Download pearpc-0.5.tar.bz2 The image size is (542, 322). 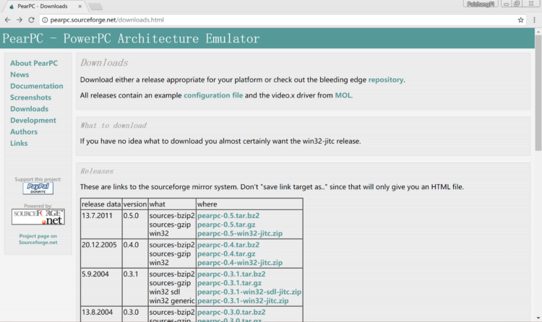pyautogui.click(x=228, y=216)
